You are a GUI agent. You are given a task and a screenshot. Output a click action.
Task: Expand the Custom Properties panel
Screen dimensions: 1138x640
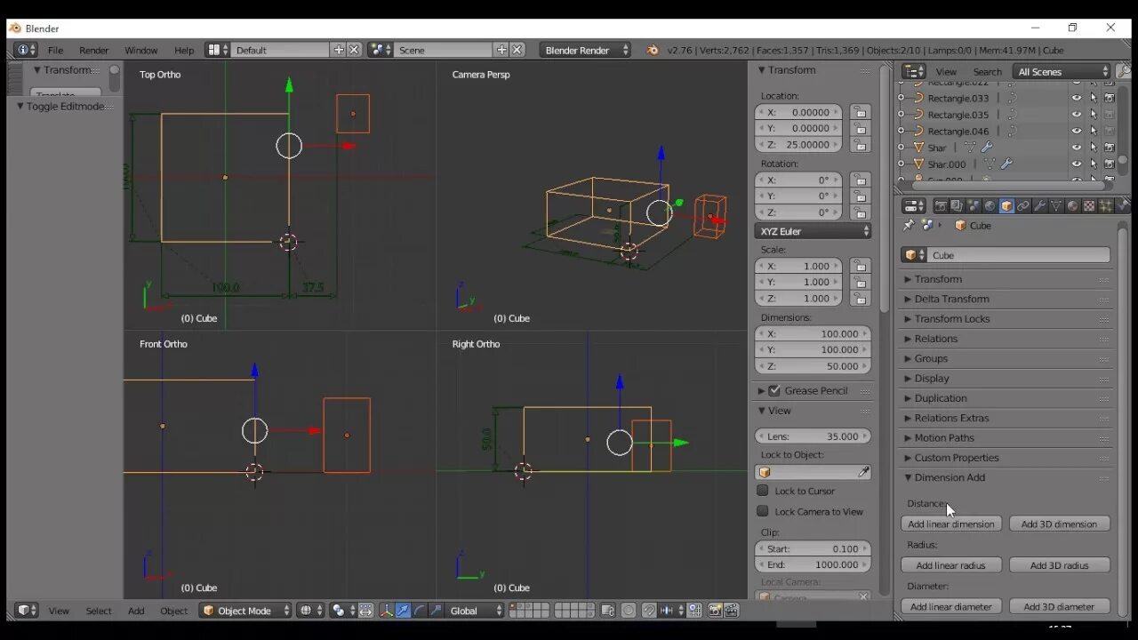[x=1005, y=458]
